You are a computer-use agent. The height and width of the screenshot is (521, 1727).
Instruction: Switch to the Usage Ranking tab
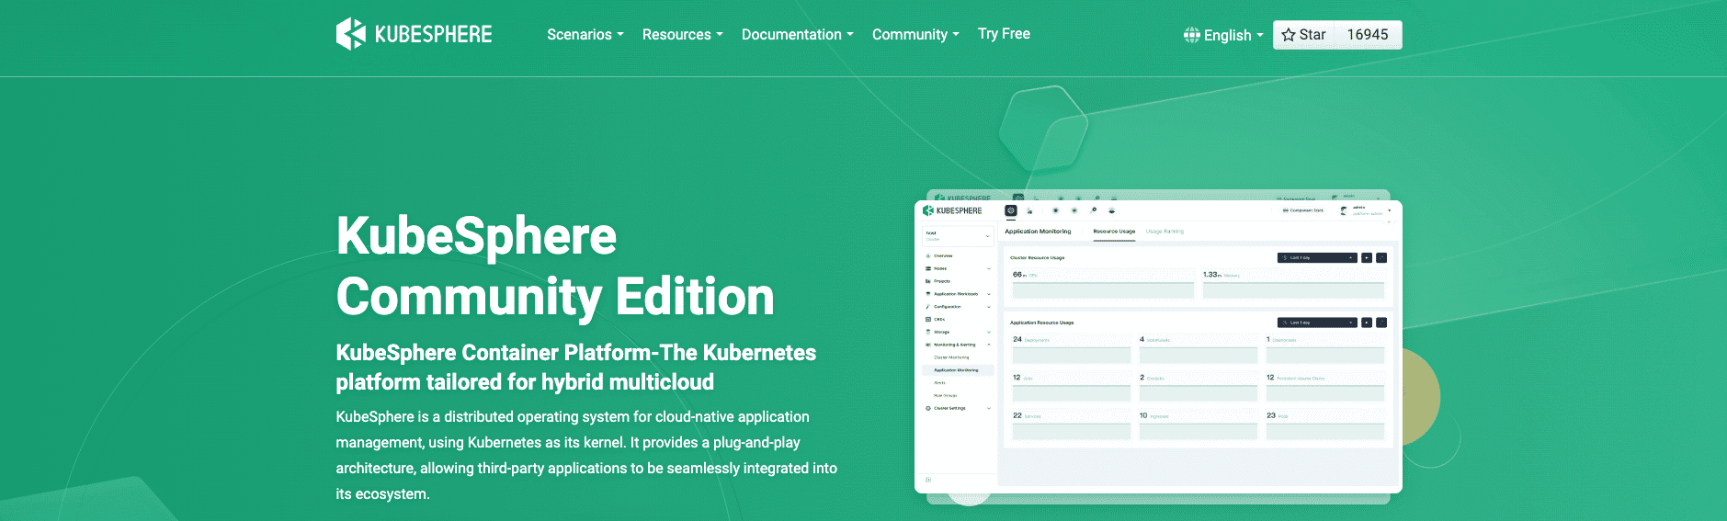1165,232
